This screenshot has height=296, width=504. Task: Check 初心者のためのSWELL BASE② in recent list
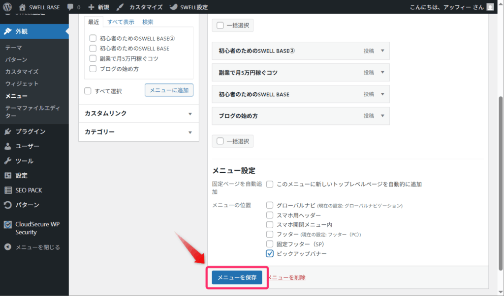pos(93,38)
